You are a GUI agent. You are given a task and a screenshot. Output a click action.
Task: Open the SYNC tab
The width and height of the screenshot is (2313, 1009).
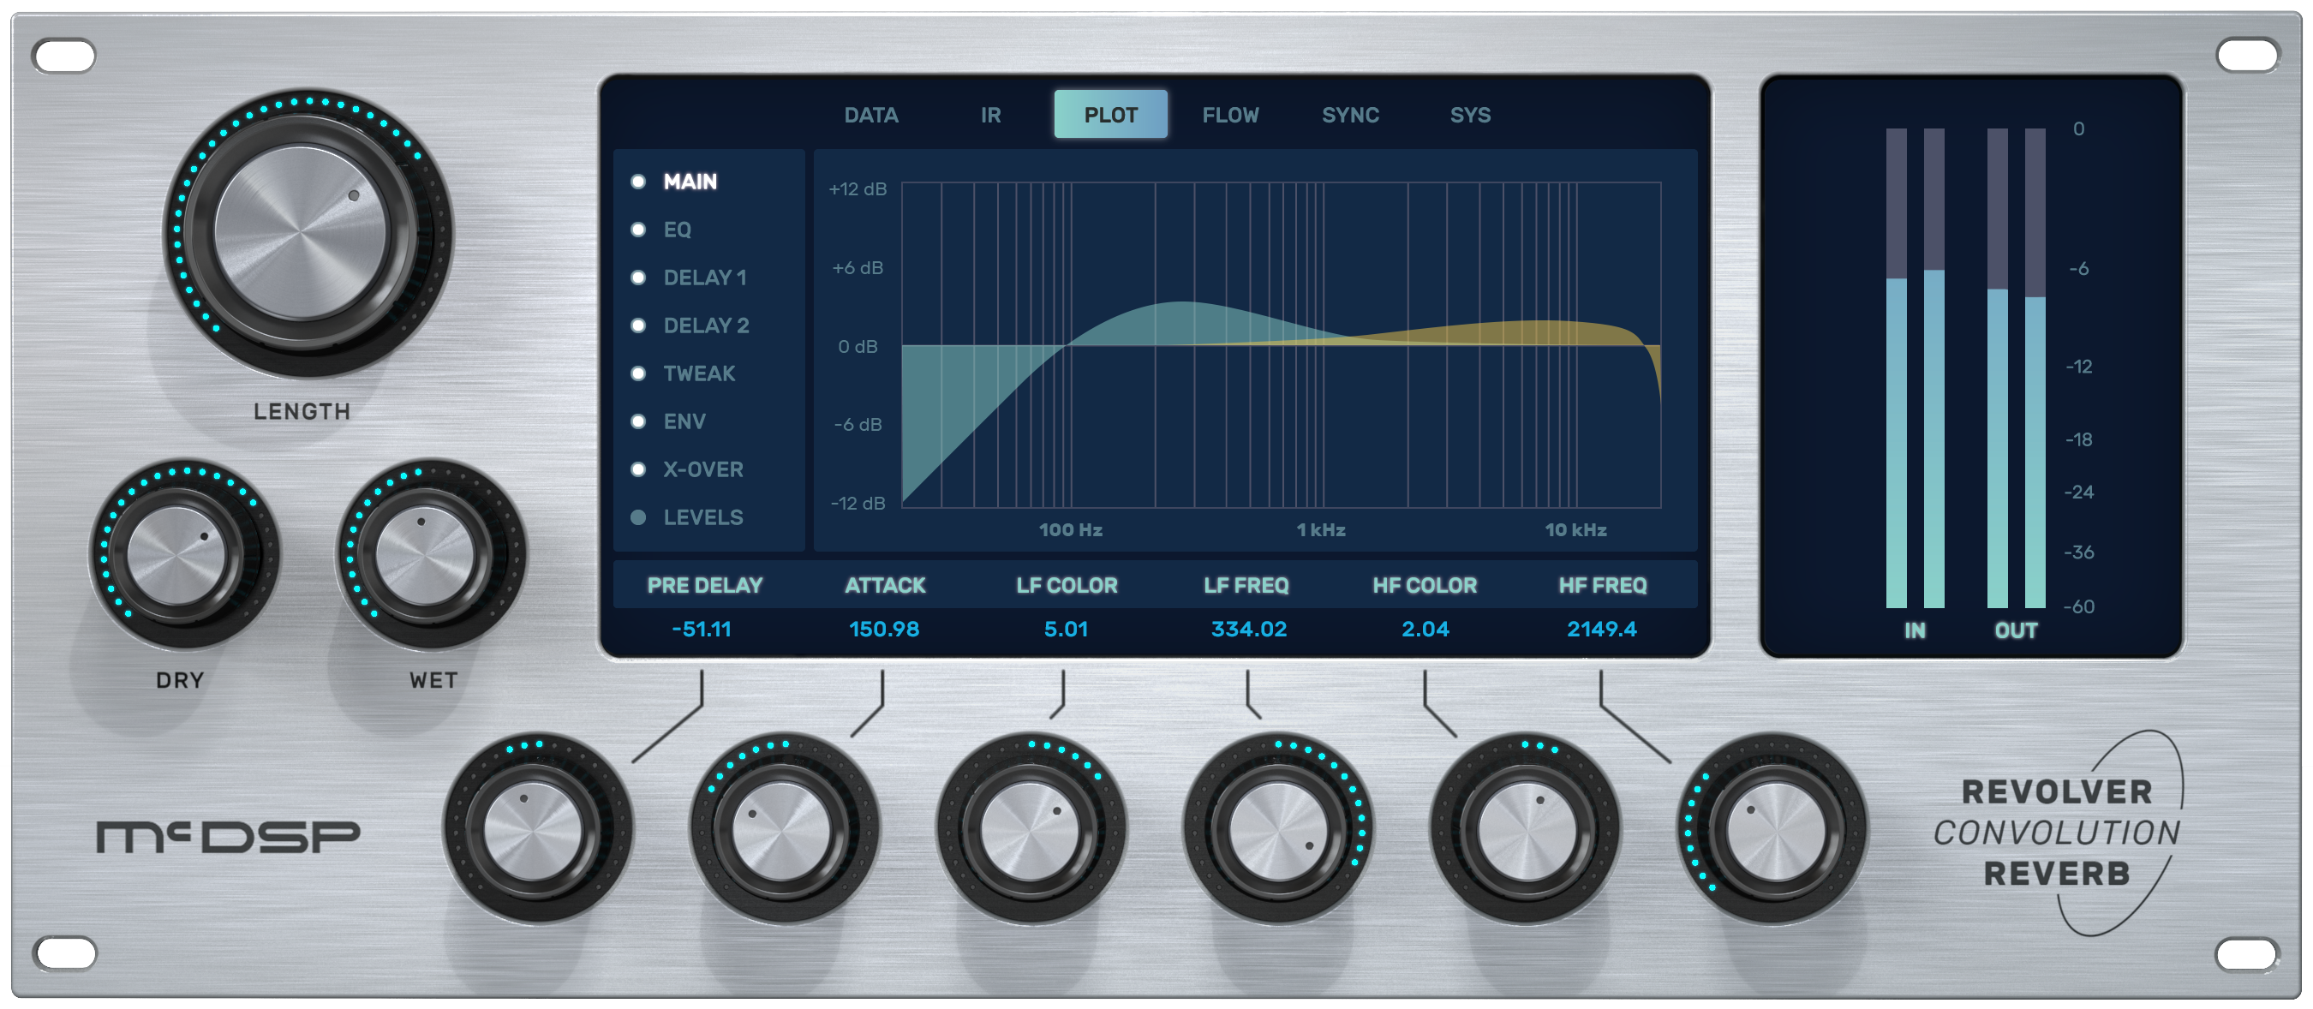click(x=1349, y=115)
